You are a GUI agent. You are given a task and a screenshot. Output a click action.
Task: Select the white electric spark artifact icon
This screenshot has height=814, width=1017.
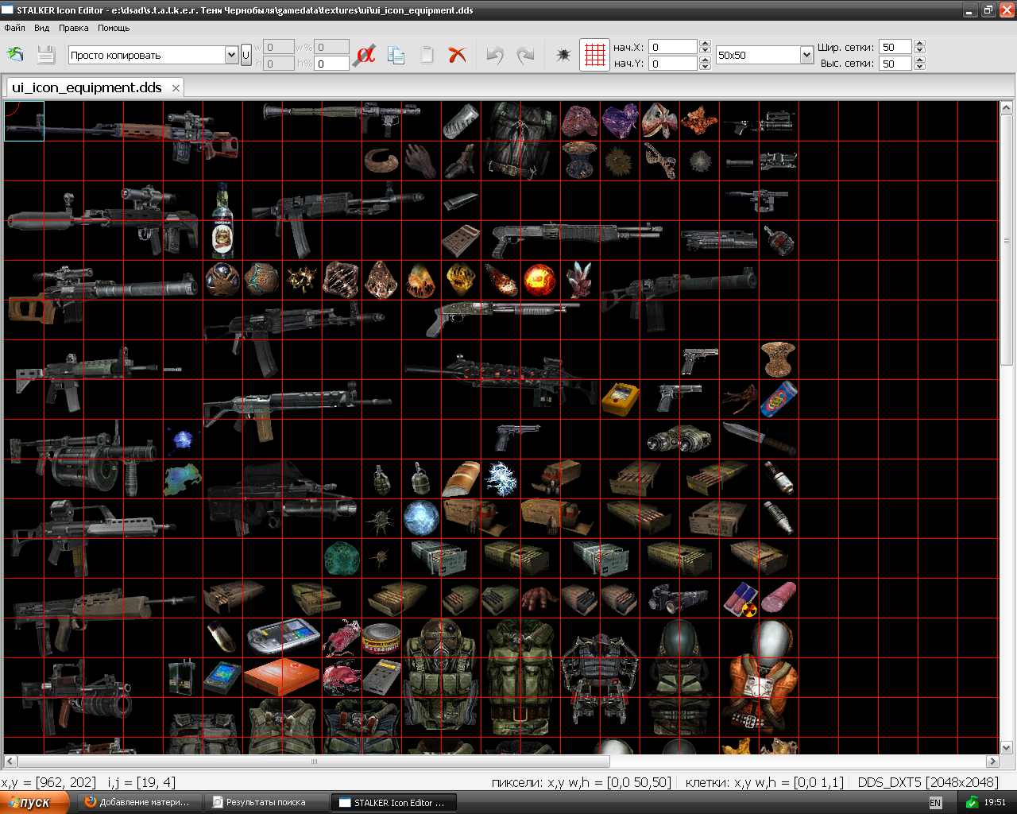[x=501, y=479]
